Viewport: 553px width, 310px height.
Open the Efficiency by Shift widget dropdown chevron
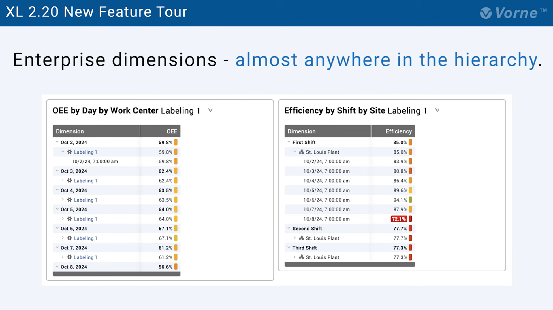[437, 110]
